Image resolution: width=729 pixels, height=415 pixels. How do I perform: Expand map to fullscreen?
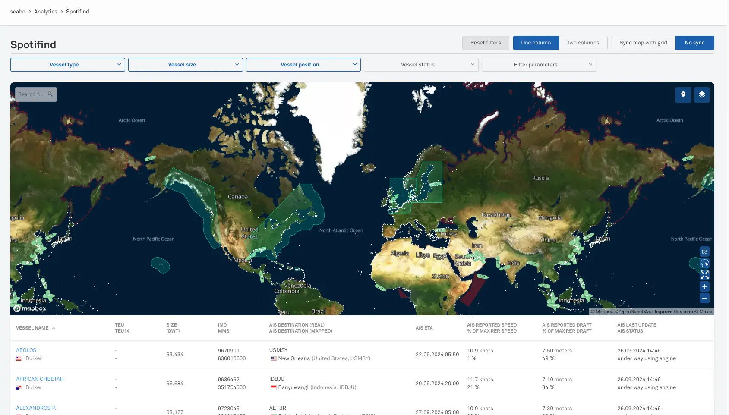(x=704, y=275)
